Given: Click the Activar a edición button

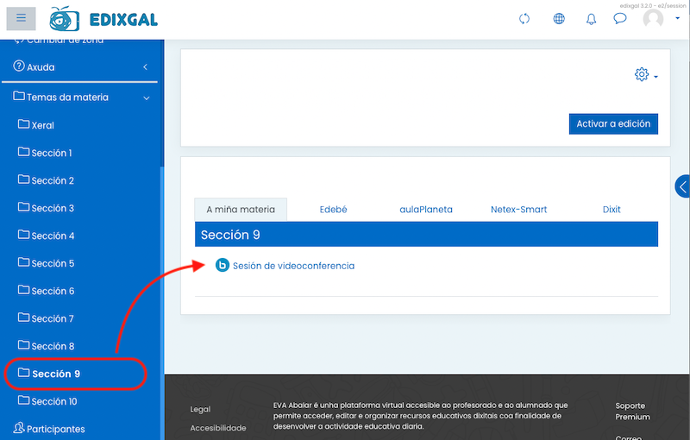Looking at the screenshot, I should coord(613,123).
